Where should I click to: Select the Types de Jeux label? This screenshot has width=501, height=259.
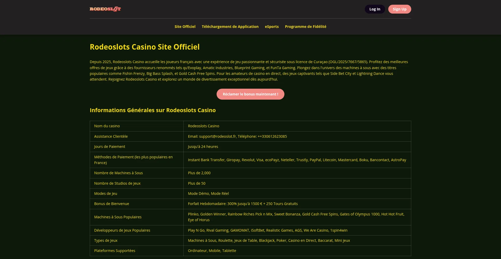[137, 240]
